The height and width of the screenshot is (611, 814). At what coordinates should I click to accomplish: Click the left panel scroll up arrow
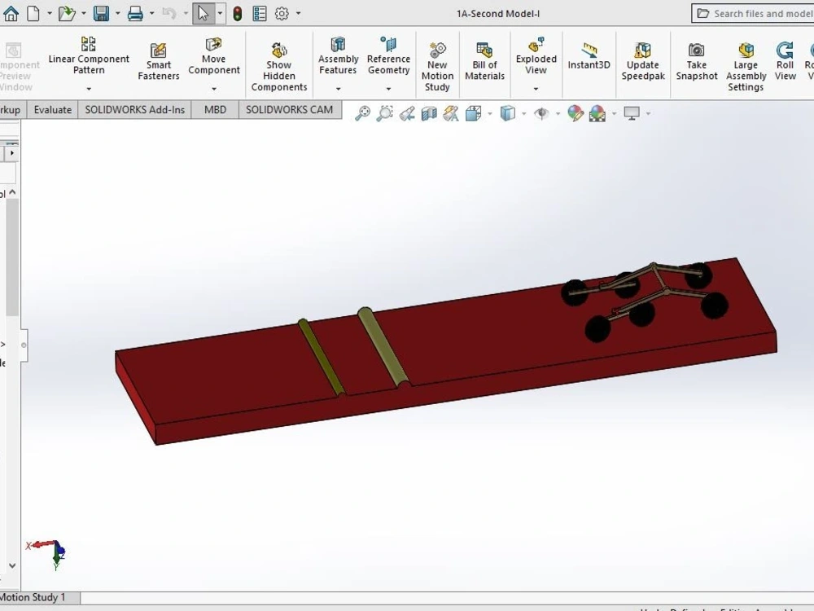coord(12,192)
